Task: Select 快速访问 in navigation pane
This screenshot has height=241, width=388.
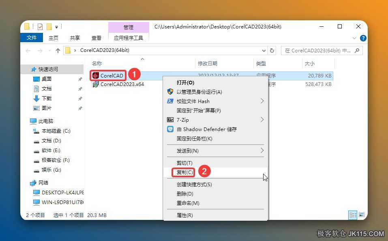Action: coord(48,69)
